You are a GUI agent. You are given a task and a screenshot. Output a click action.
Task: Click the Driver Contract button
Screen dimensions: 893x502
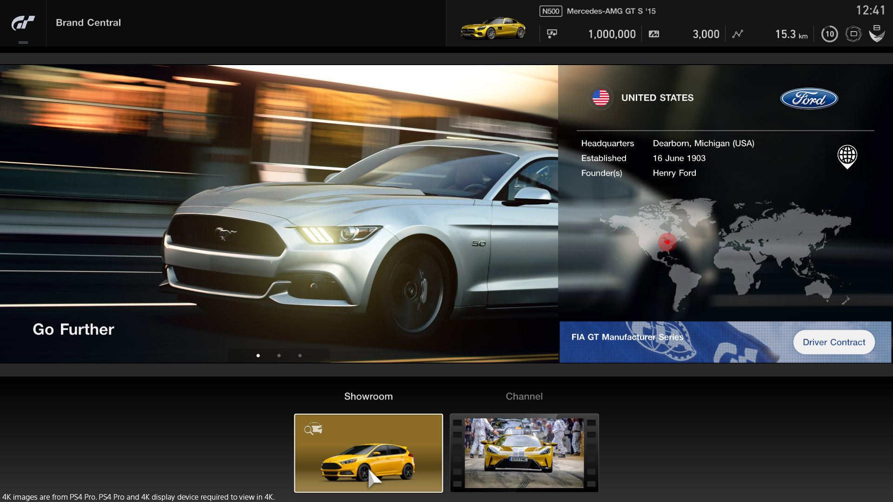(834, 342)
